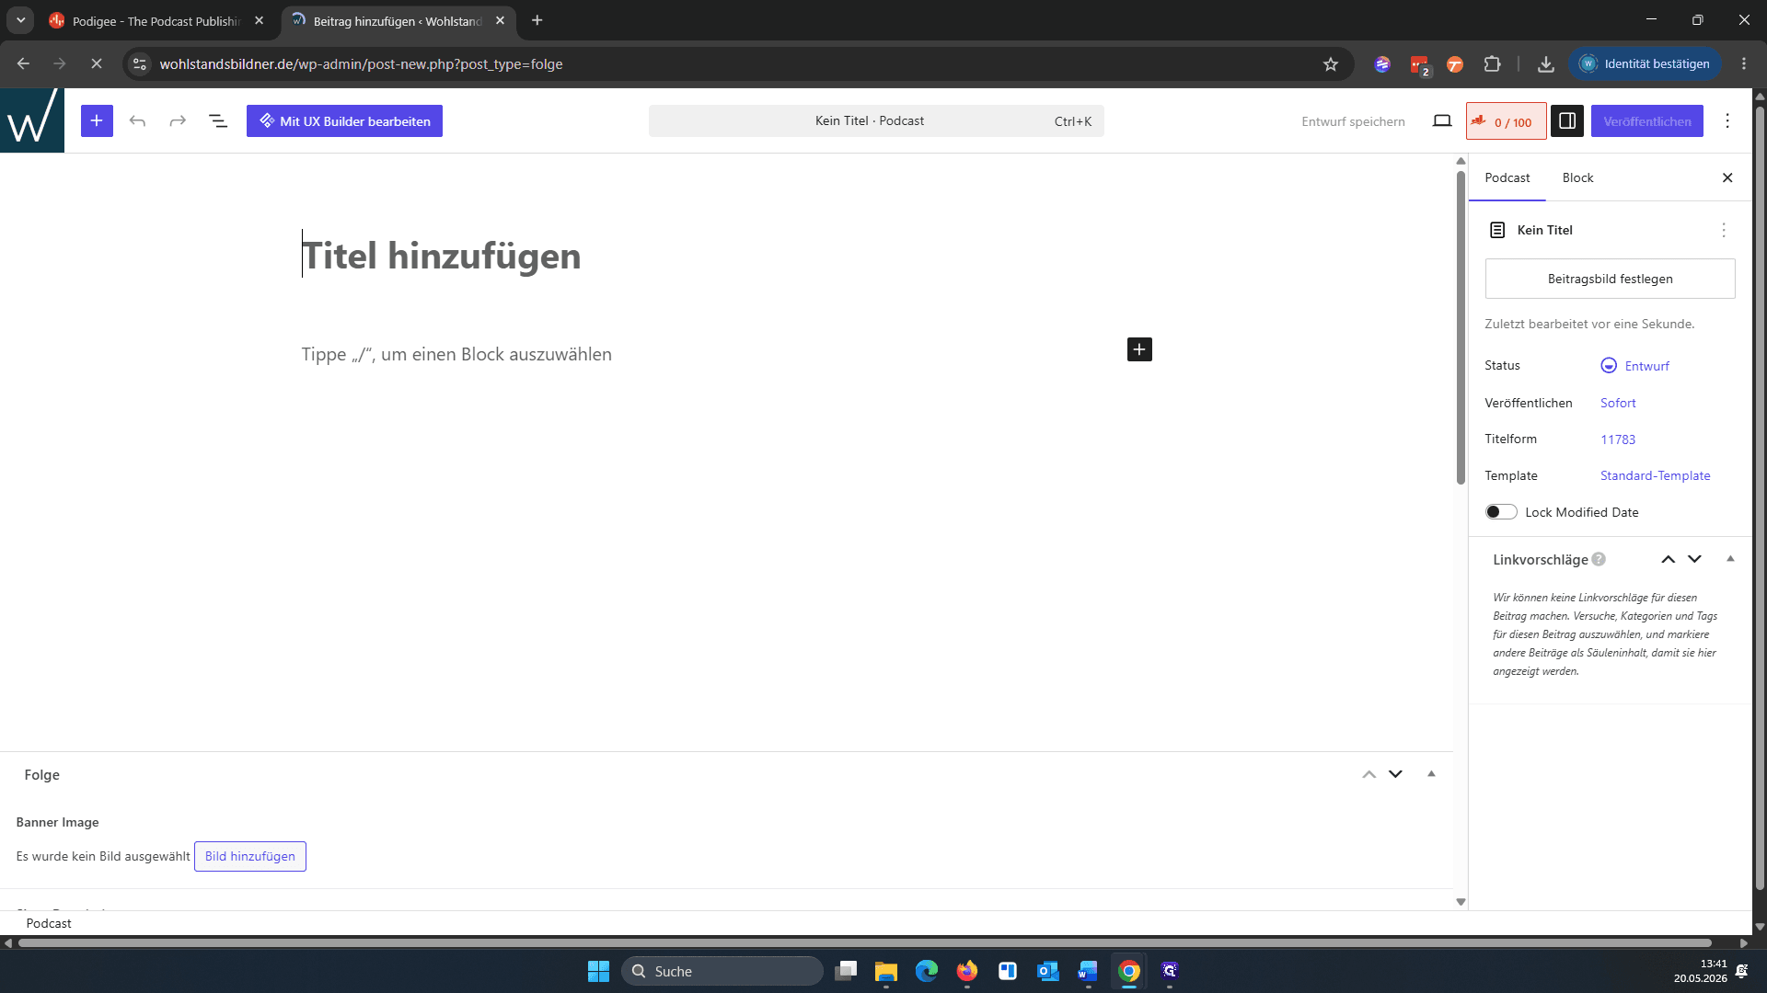This screenshot has width=1767, height=993.
Task: Open File Explorer from the taskbar
Action: tap(886, 971)
